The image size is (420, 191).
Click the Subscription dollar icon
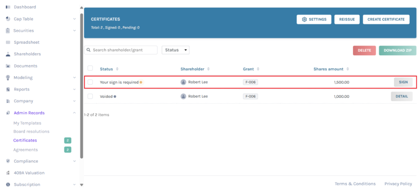pos(8,184)
